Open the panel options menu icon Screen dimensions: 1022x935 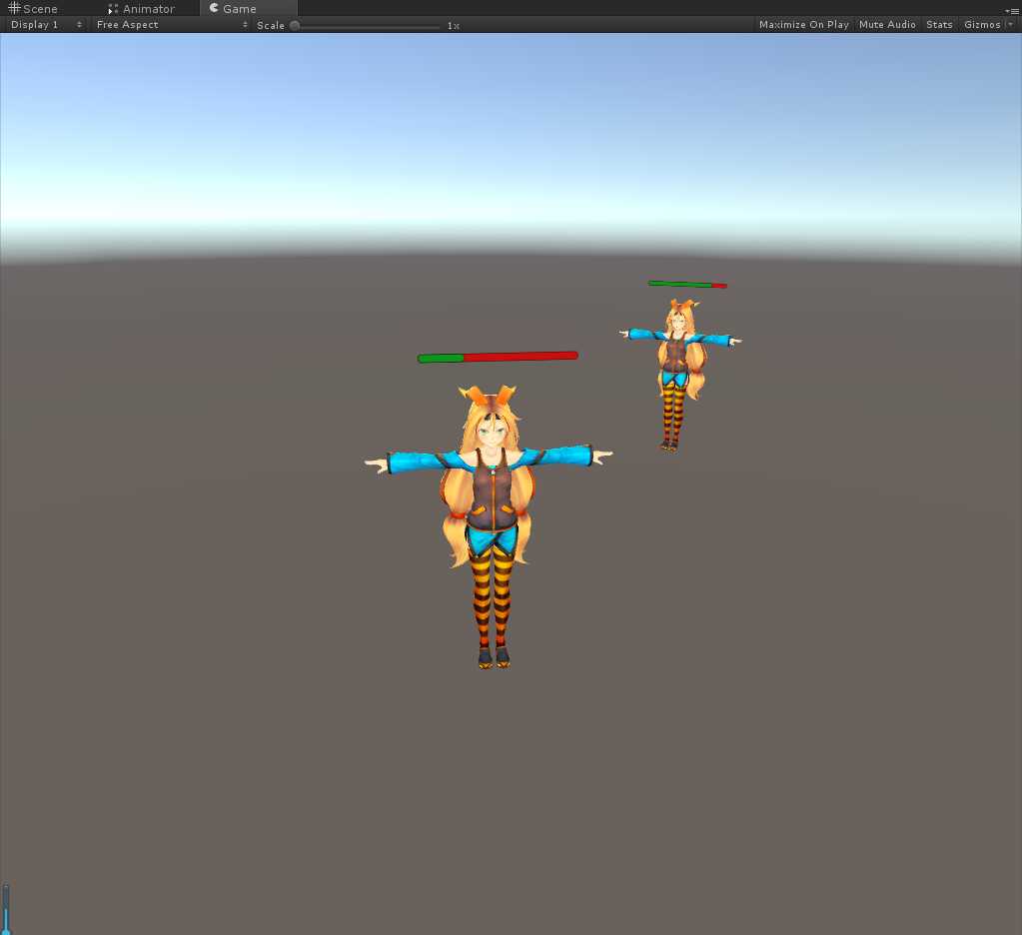pos(1012,10)
